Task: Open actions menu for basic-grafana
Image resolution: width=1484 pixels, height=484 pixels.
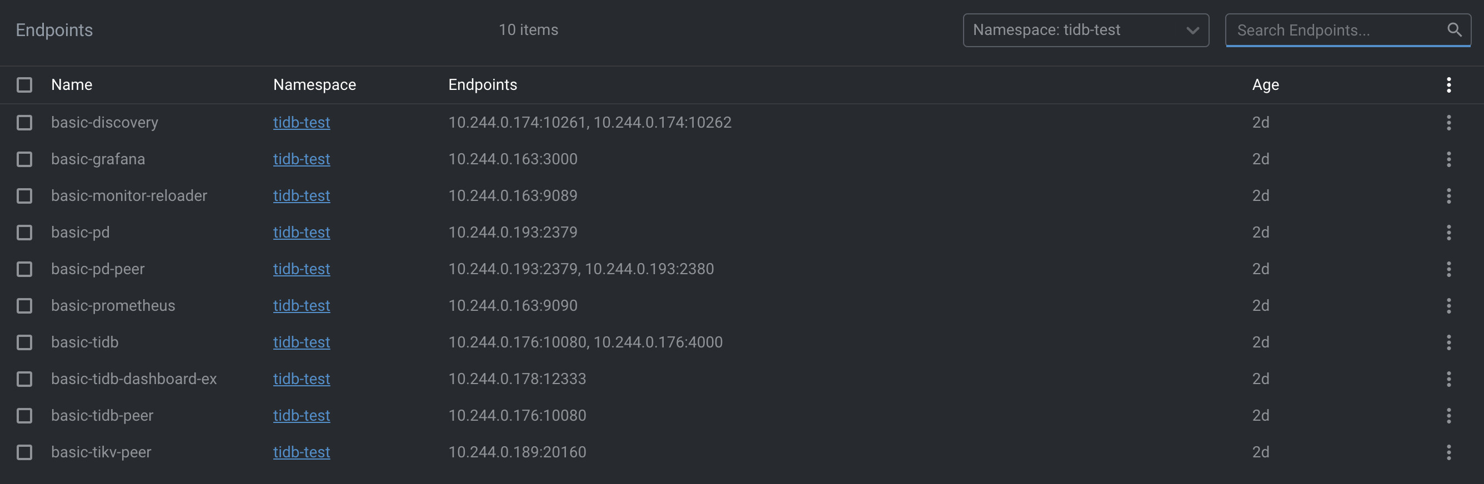Action: (x=1448, y=159)
